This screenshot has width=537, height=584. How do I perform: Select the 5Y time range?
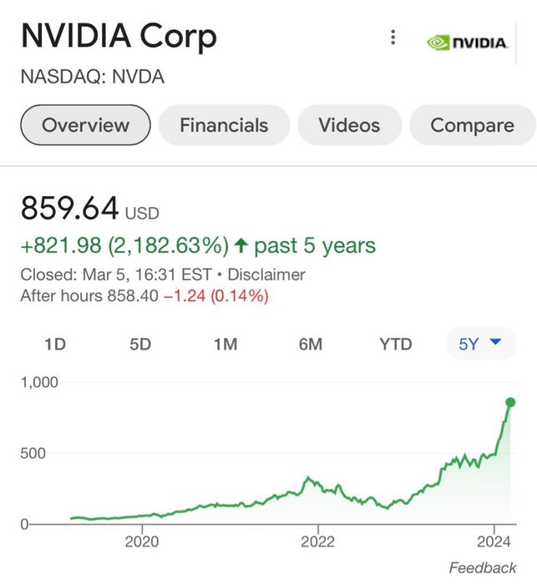[481, 344]
